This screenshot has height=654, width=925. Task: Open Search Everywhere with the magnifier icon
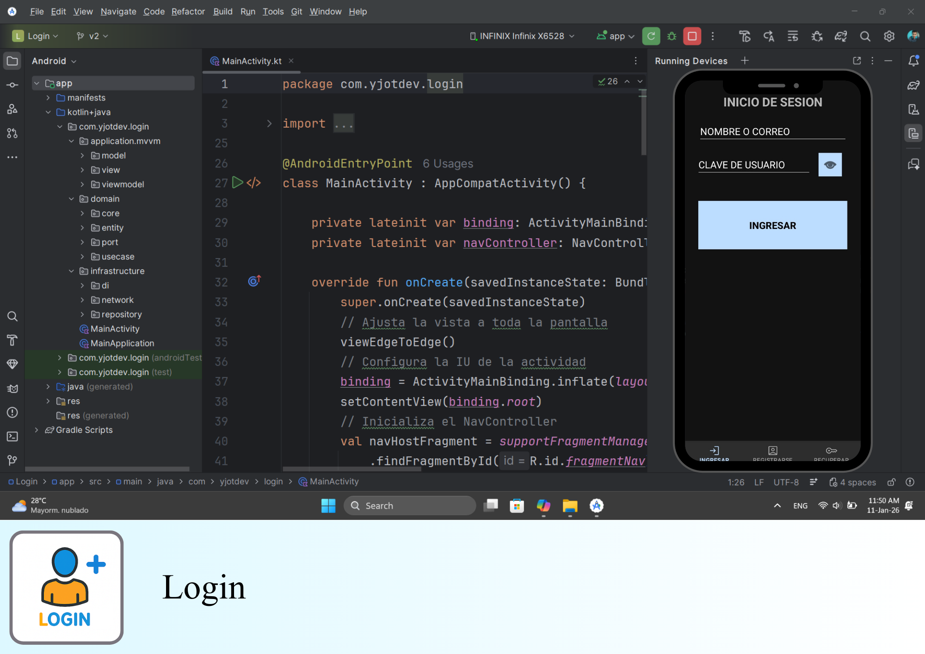point(865,36)
